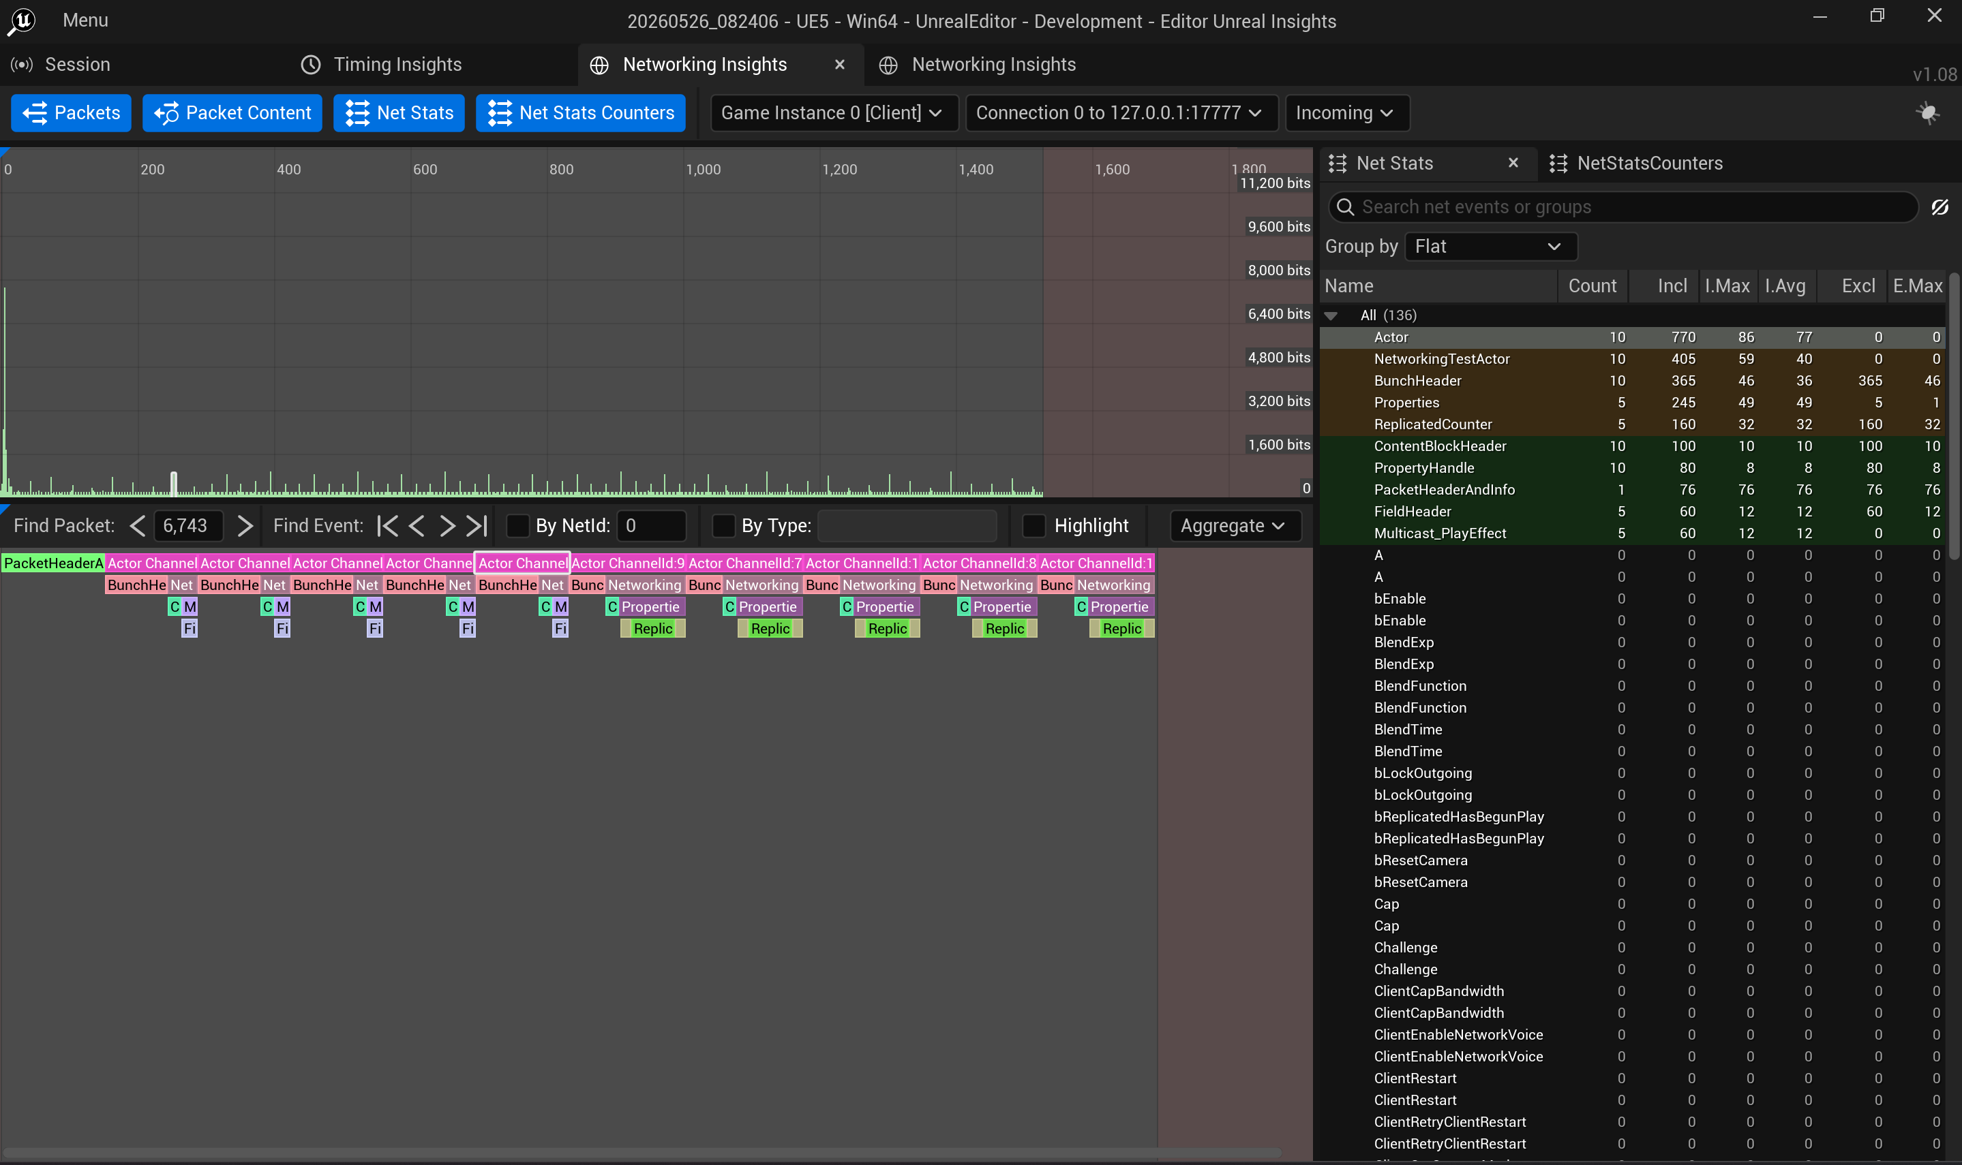Click the debug bug icon in toolbar

(1927, 113)
